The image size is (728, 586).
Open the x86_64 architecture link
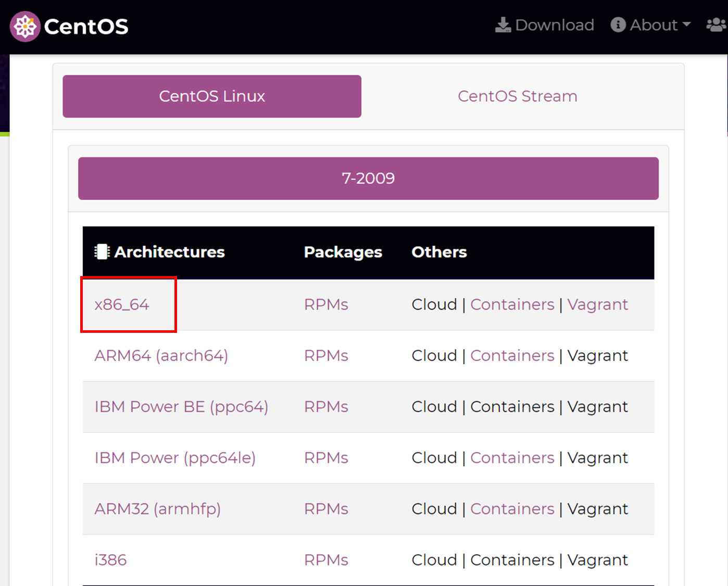point(122,305)
